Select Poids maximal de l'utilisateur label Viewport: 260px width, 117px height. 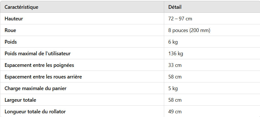[x=37, y=54]
